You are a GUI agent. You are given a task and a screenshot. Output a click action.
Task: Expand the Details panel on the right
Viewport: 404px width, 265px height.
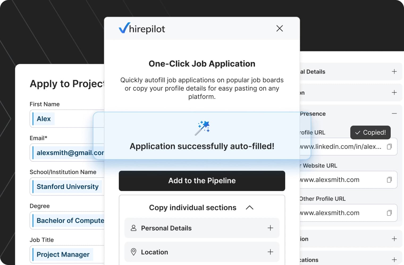394,72
